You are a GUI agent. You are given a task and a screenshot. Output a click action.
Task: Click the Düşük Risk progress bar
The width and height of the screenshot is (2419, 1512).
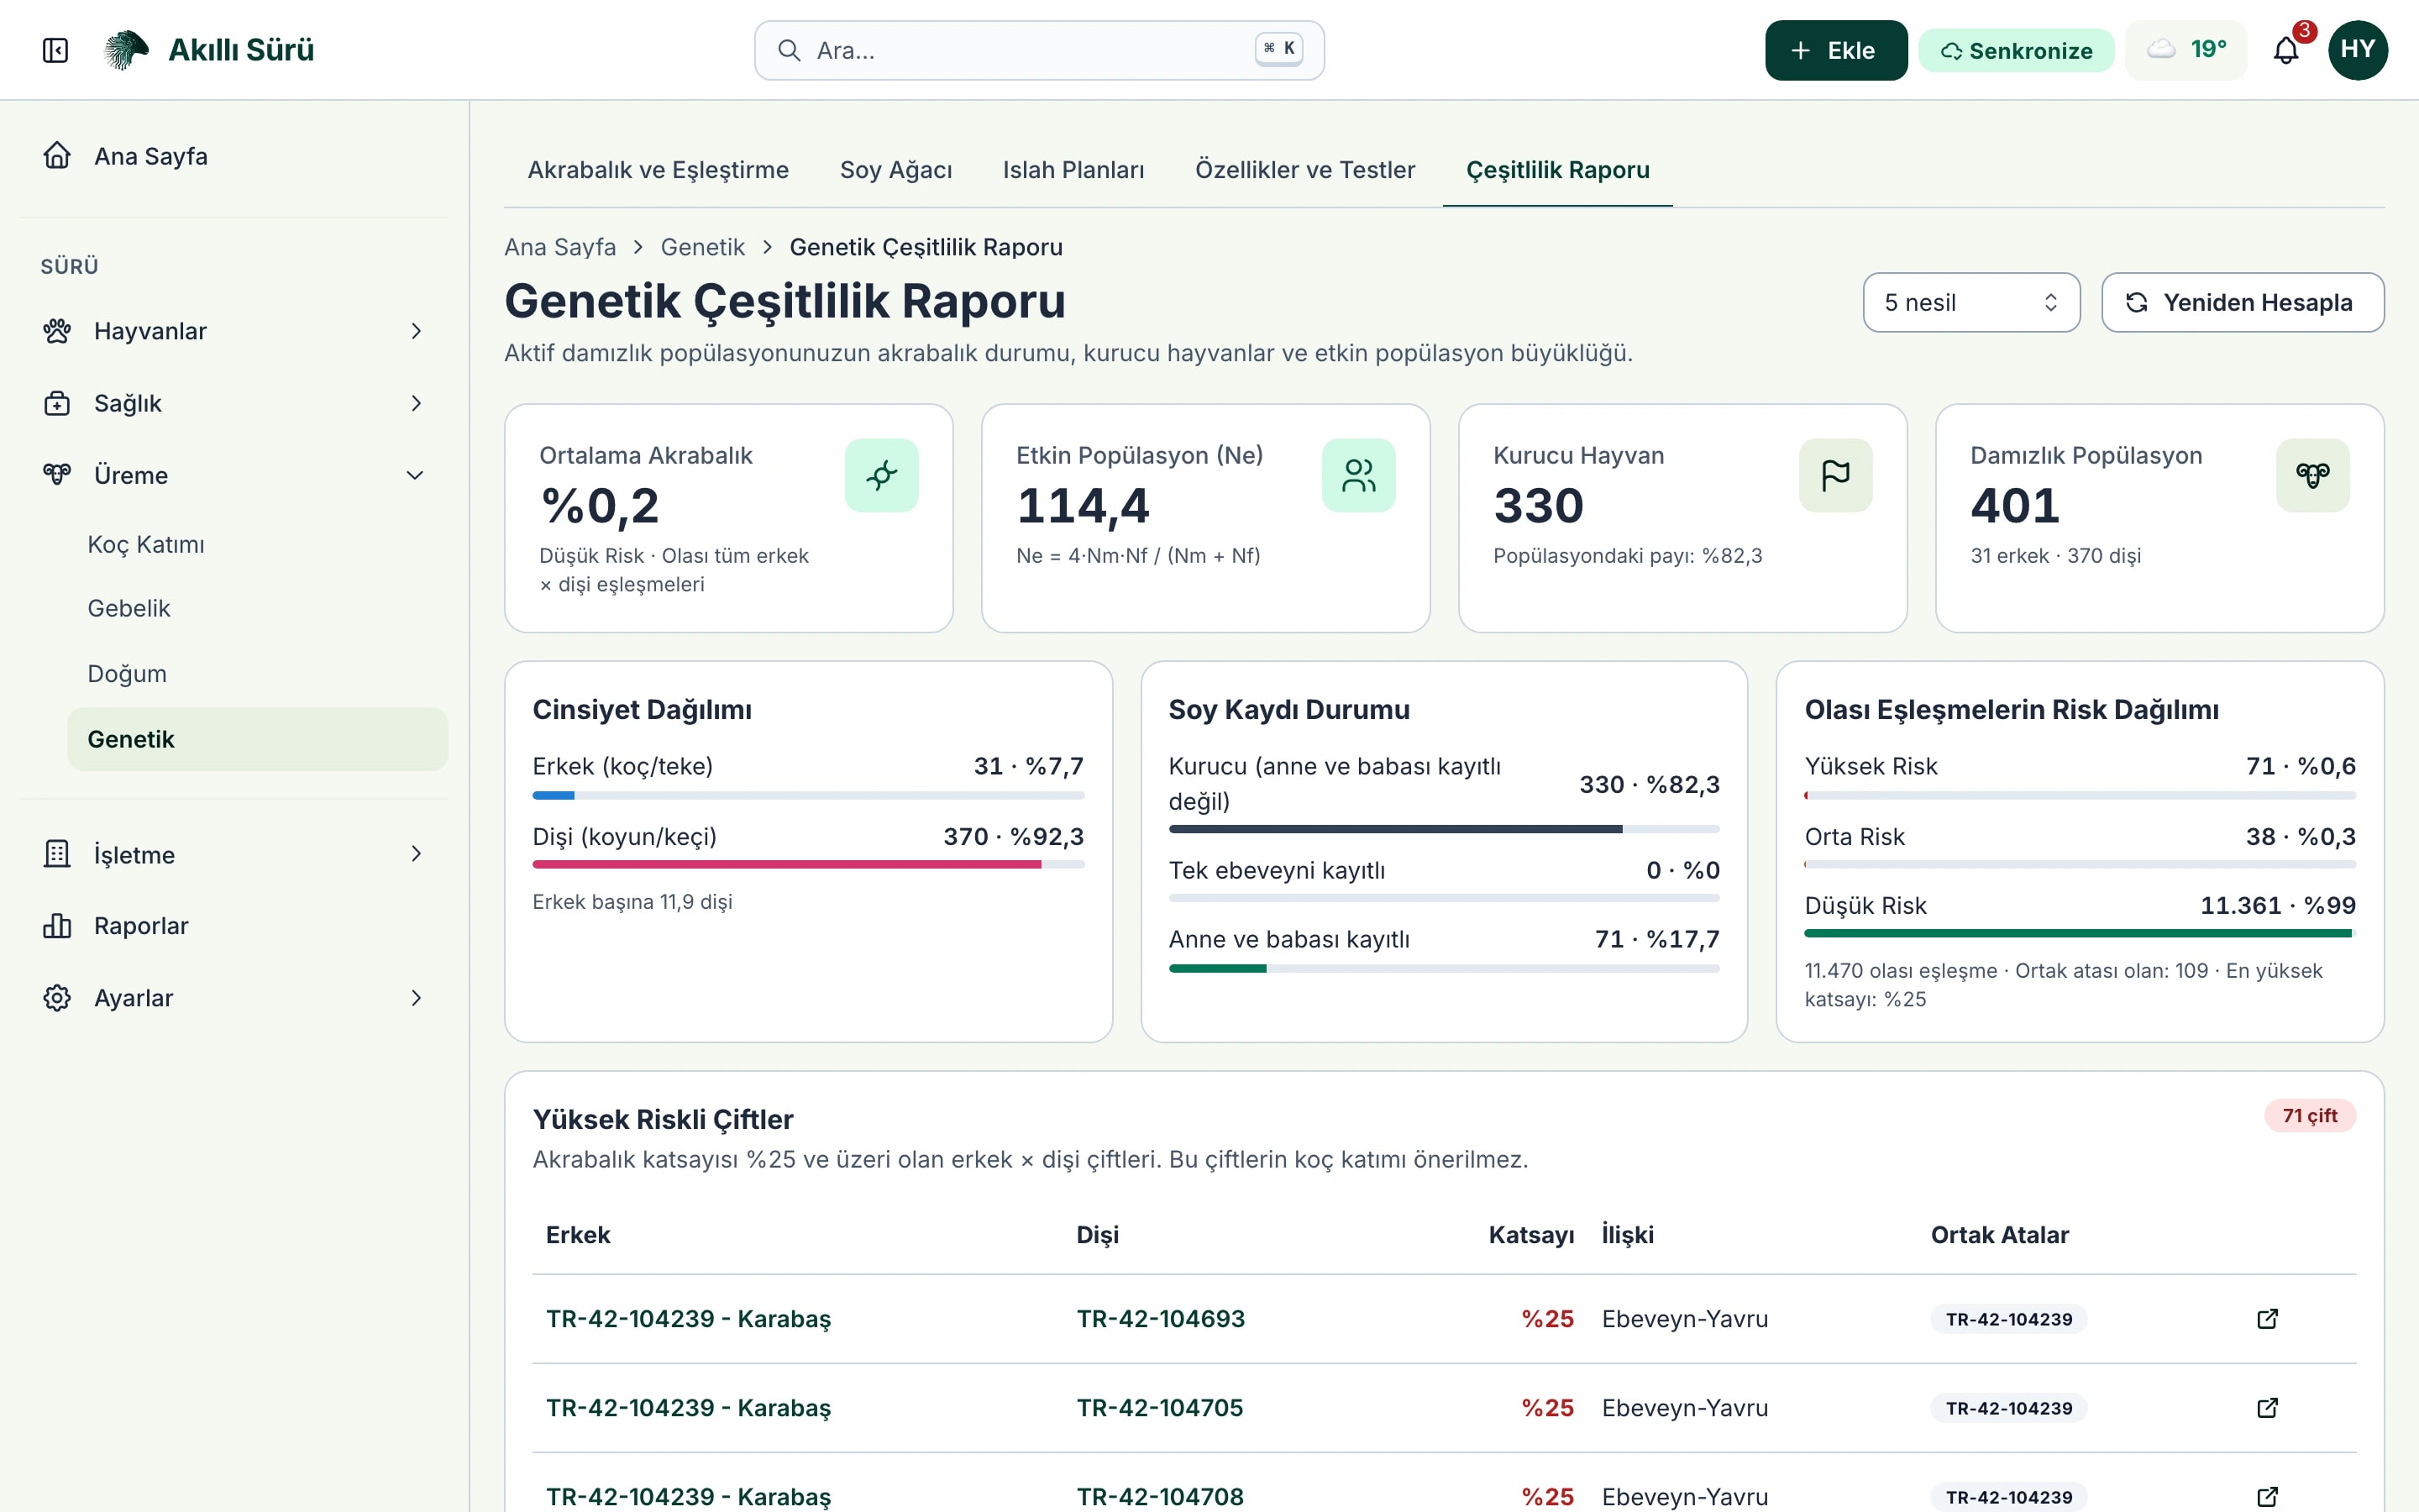[2079, 933]
